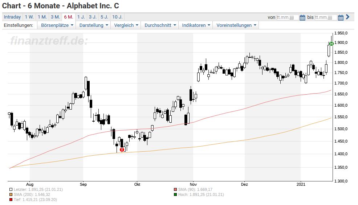Click the Hoch: 1.891,25 (21.01.21) legend text
This screenshot has width=358, height=205.
(201, 194)
